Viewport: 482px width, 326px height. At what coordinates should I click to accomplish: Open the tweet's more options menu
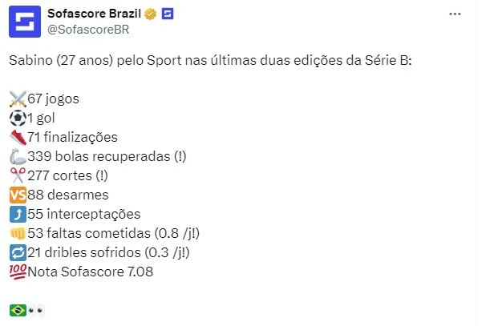click(456, 14)
